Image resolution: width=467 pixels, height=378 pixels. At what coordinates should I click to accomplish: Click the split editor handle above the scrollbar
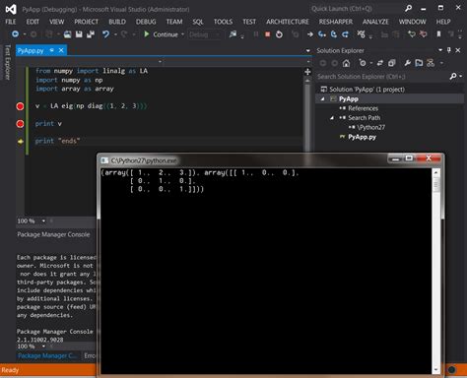pyautogui.click(x=307, y=72)
